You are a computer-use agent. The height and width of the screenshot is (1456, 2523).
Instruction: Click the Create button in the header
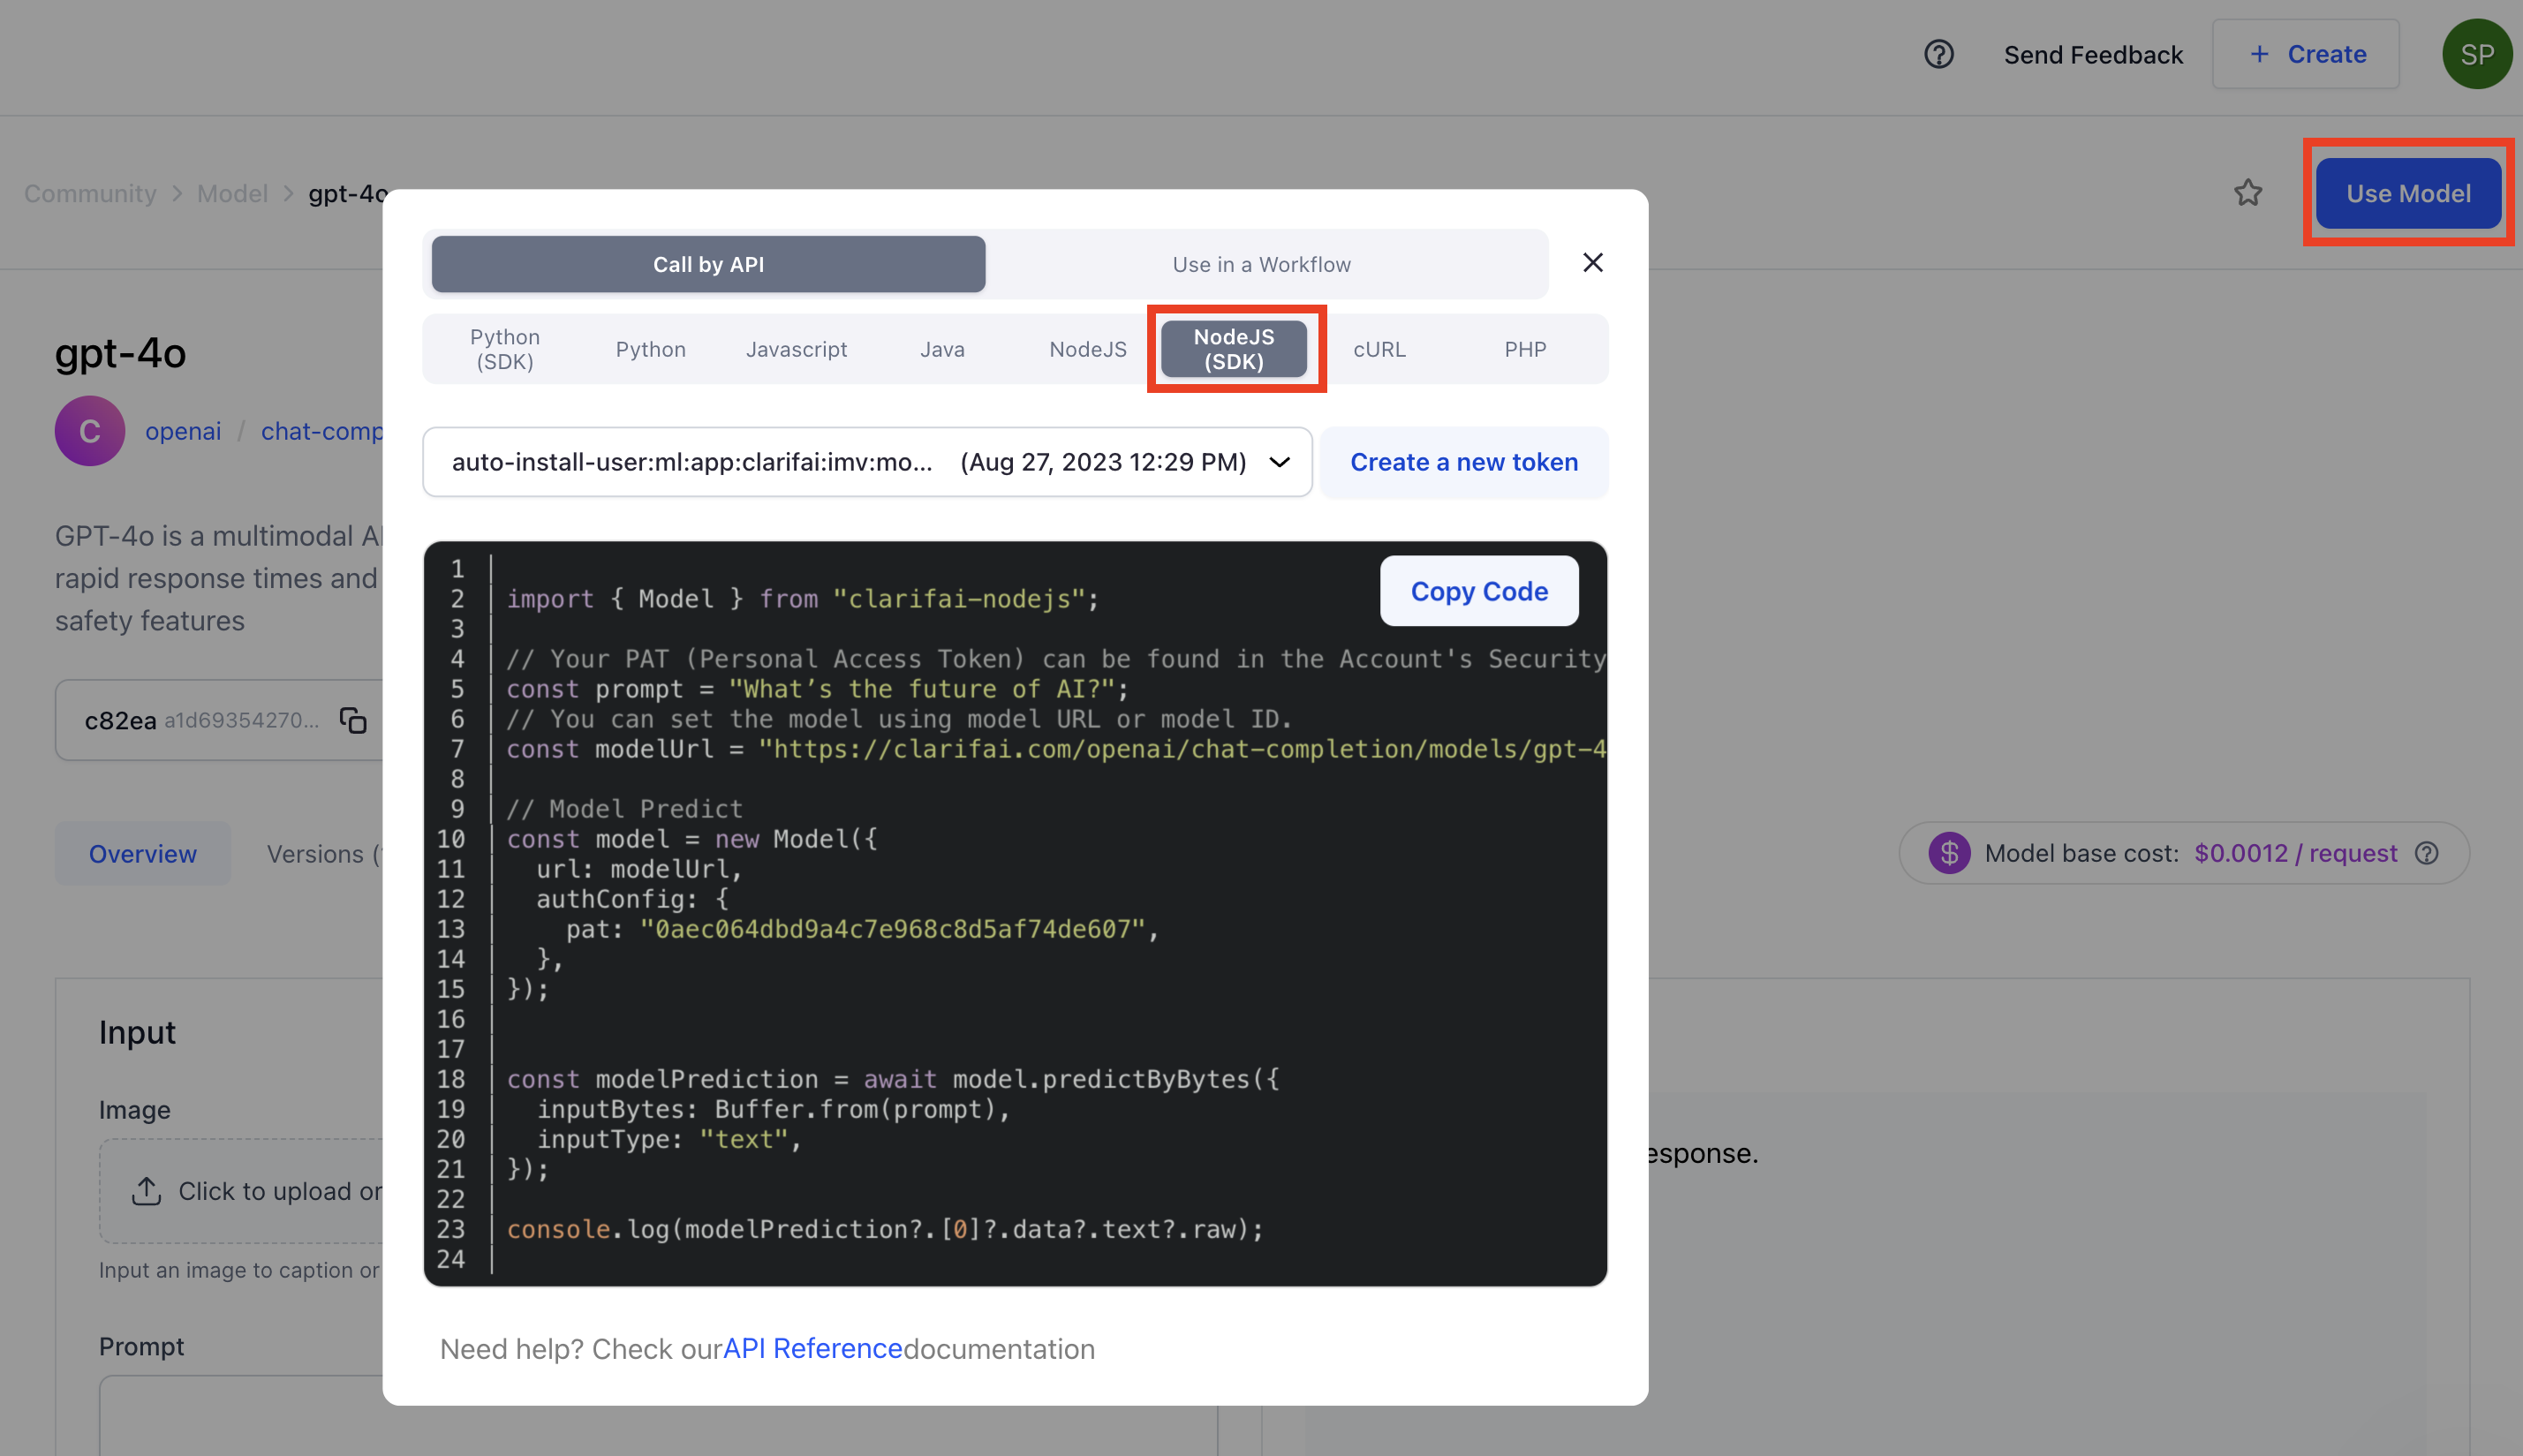pos(2305,54)
